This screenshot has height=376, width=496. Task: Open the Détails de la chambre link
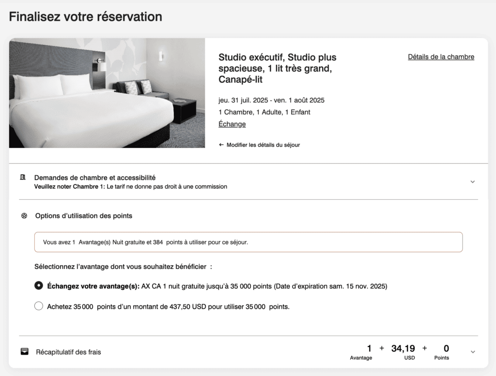(441, 57)
